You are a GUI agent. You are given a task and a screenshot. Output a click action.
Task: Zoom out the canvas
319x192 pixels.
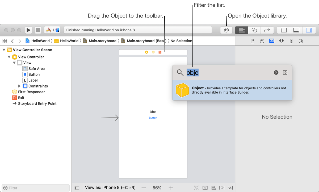point(144,188)
